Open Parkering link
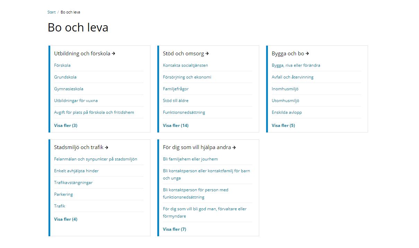The height and width of the screenshot is (248, 419). (x=63, y=194)
